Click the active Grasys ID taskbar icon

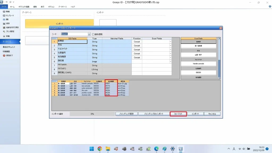181,149
